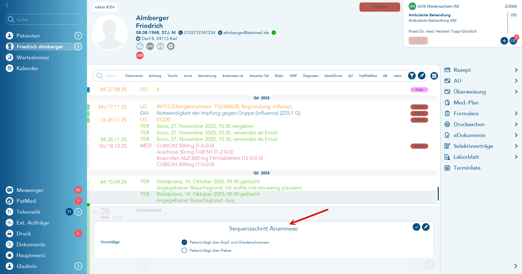
Task: Open case list icon with badge 3
Action: 513,41
